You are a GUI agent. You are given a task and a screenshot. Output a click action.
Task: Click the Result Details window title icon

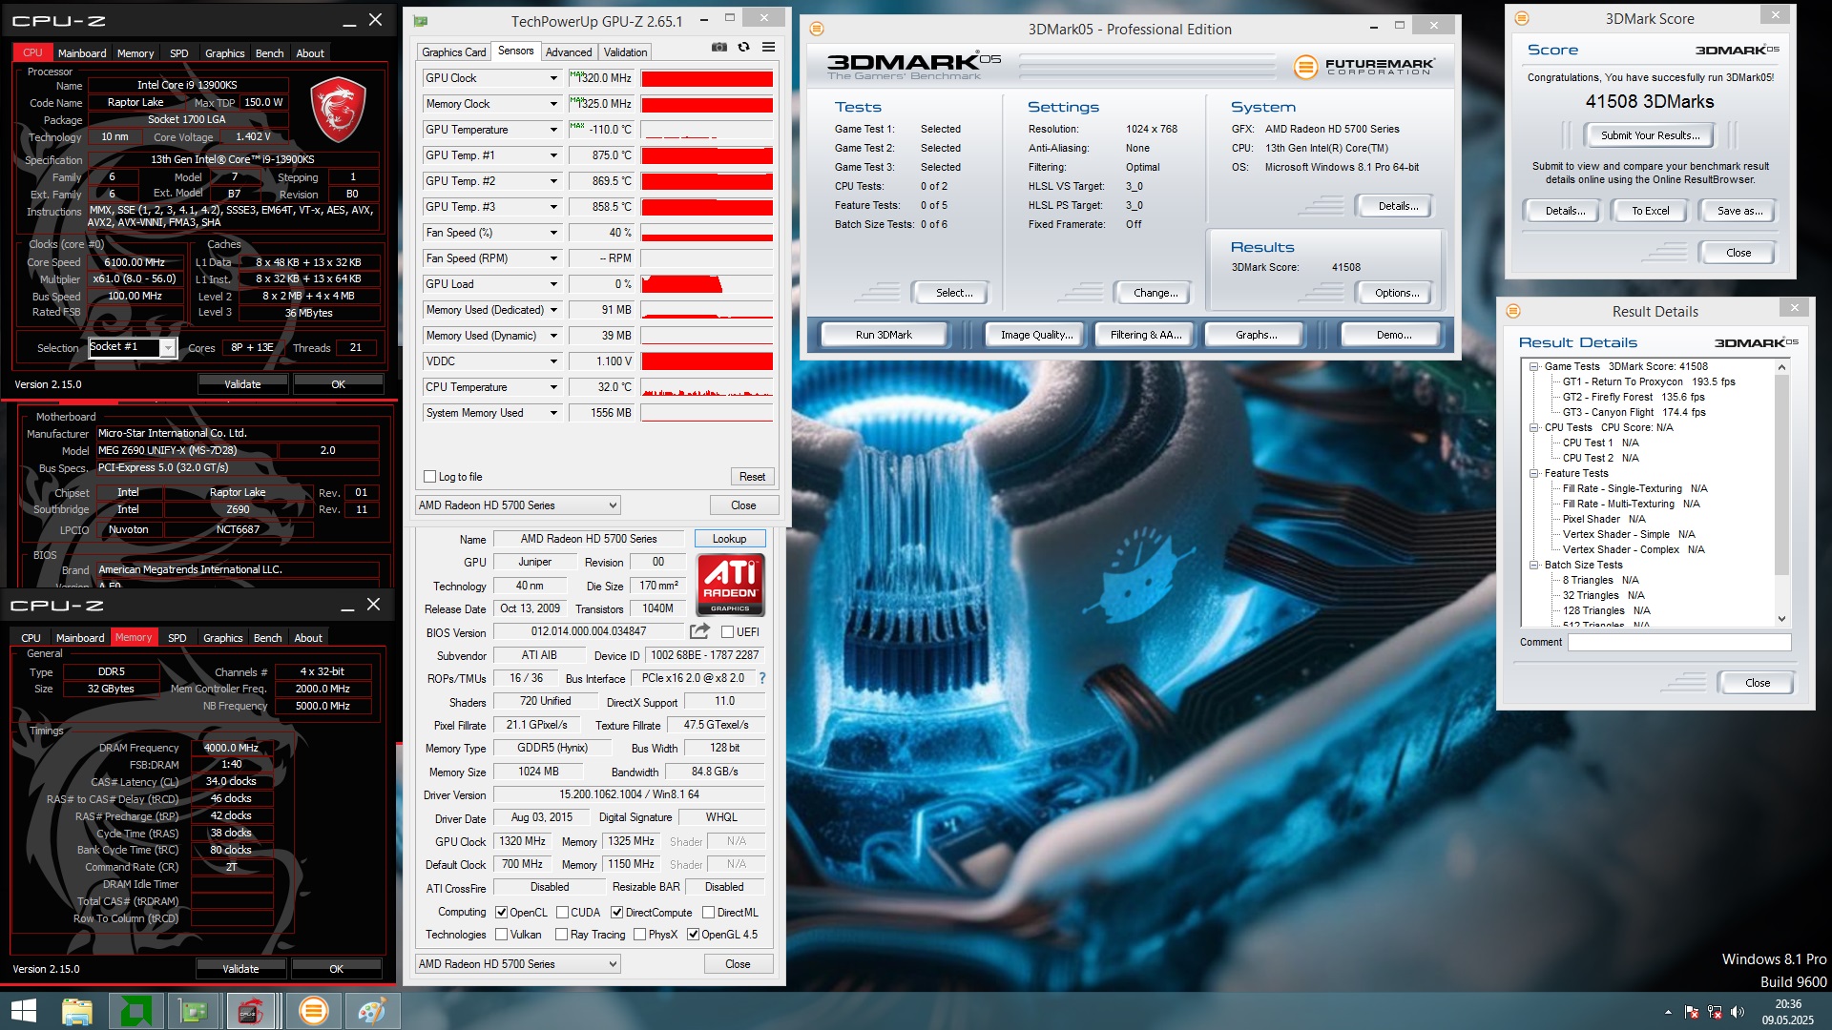pos(1513,311)
